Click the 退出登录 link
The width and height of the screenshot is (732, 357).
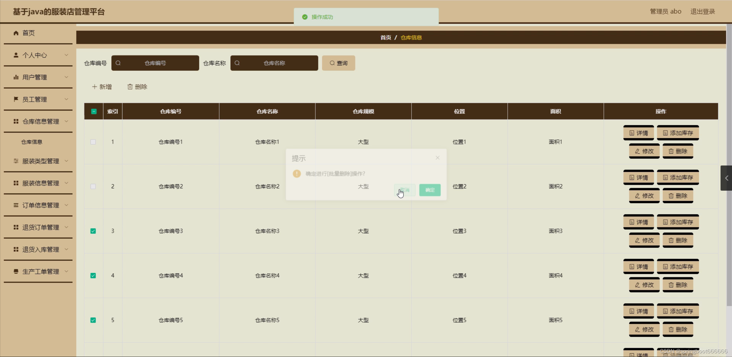coord(703,11)
